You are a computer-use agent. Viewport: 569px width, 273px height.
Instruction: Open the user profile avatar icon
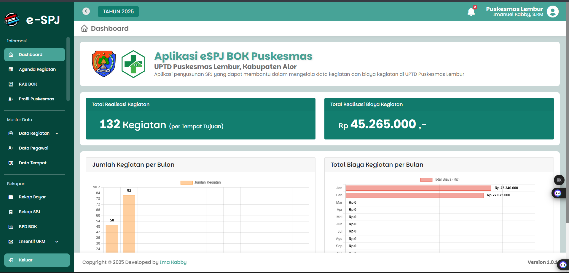point(553,12)
